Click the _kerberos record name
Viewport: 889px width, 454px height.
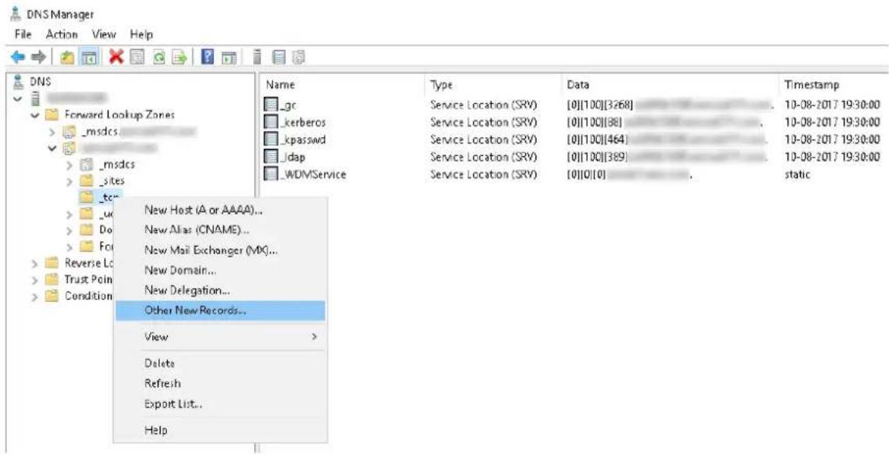tap(304, 122)
